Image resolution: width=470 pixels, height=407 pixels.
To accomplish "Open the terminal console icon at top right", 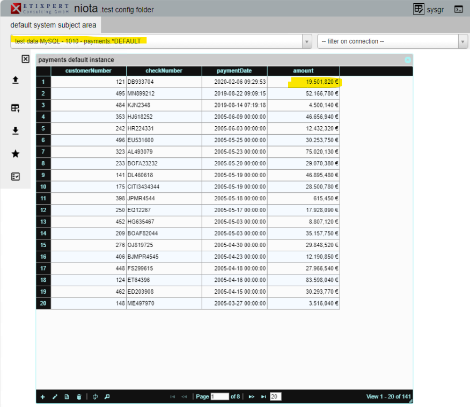I will click(458, 9).
